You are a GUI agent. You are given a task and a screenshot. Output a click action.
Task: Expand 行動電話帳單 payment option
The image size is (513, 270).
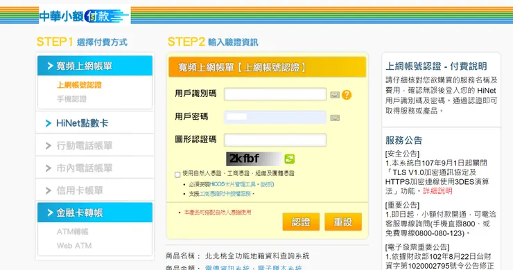tap(95, 145)
